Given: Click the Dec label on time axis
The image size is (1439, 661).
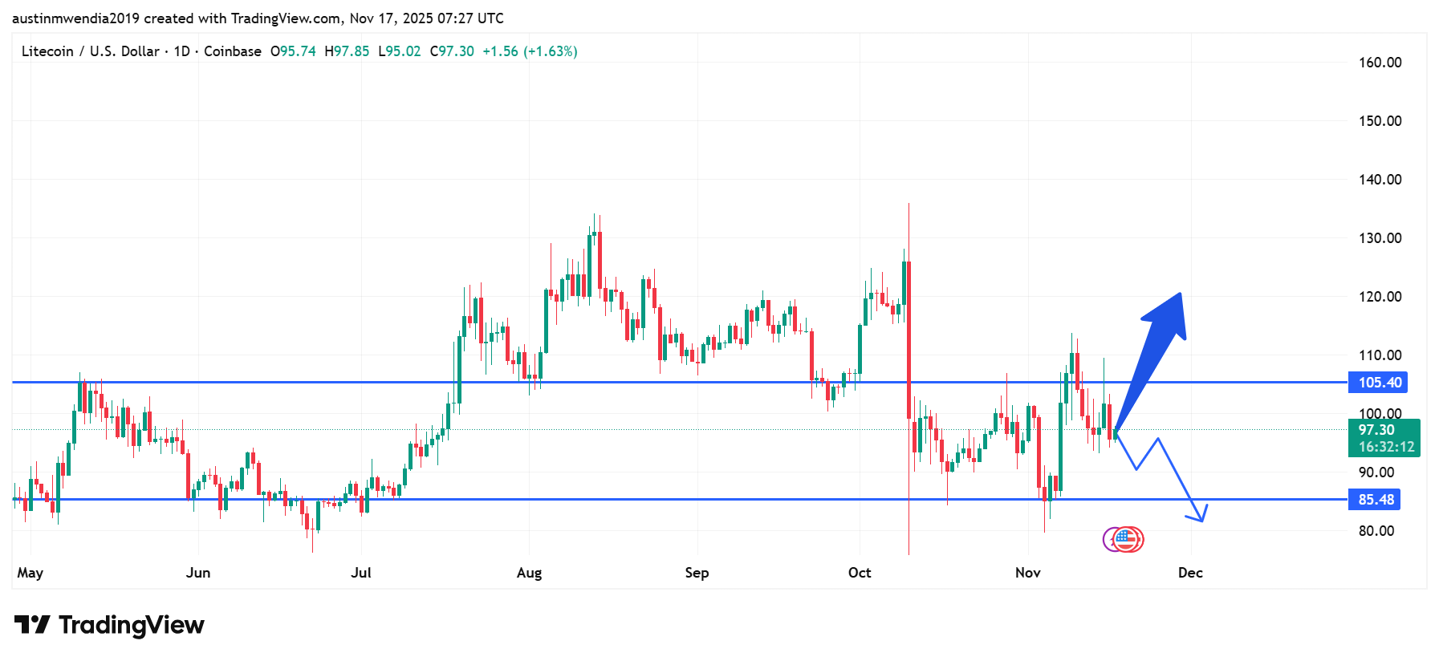Looking at the screenshot, I should (1189, 573).
